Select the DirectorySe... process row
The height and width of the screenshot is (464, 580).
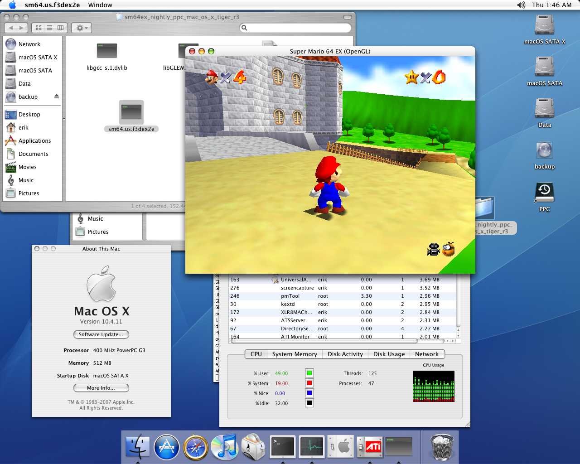point(342,329)
